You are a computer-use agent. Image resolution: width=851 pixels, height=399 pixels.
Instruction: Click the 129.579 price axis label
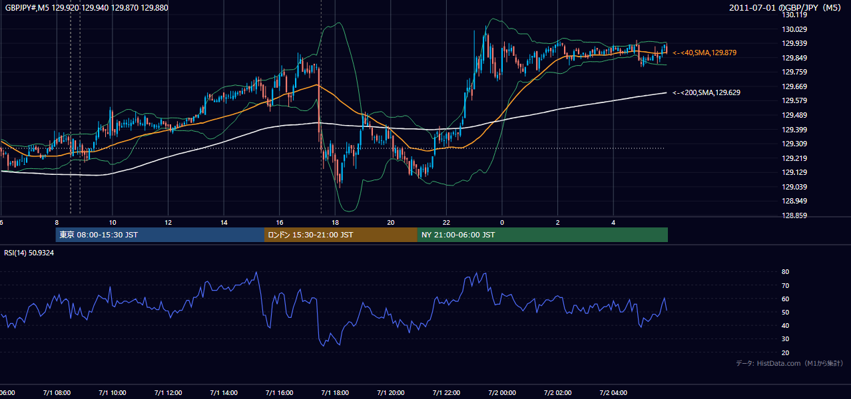tap(794, 100)
